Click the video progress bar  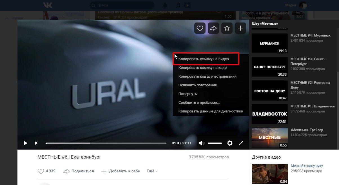[x=106, y=143]
